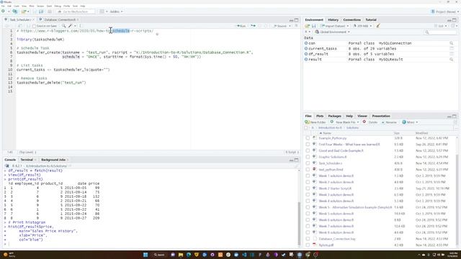
Task: Click the Rename icon in Files pane
Action: pos(383,122)
